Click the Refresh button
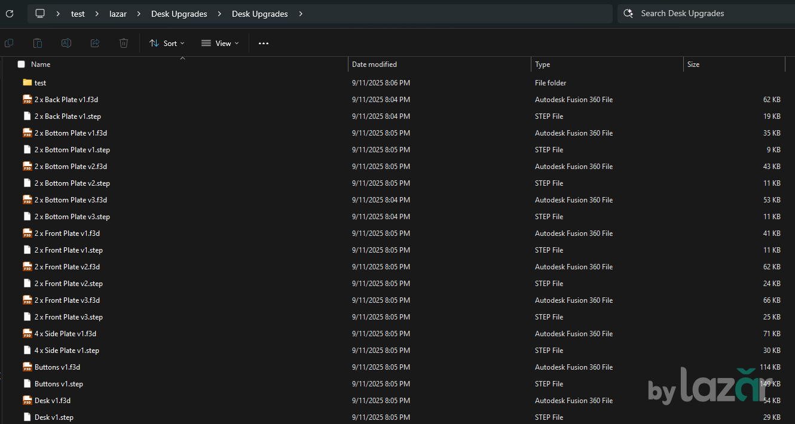The height and width of the screenshot is (424, 795). (10, 14)
